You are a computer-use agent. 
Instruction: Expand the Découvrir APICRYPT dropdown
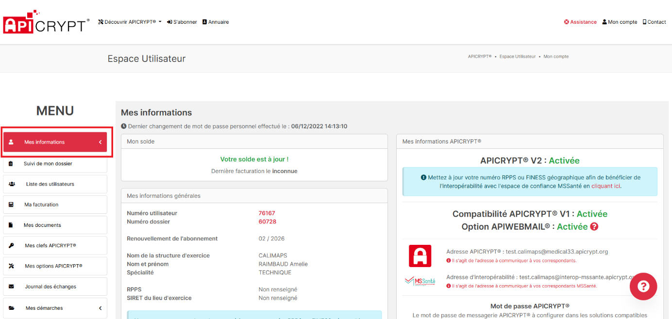point(130,22)
